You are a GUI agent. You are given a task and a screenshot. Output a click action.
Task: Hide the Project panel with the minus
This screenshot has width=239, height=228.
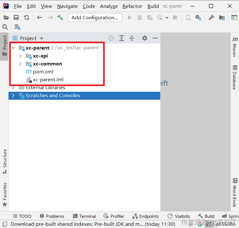pos(155,38)
